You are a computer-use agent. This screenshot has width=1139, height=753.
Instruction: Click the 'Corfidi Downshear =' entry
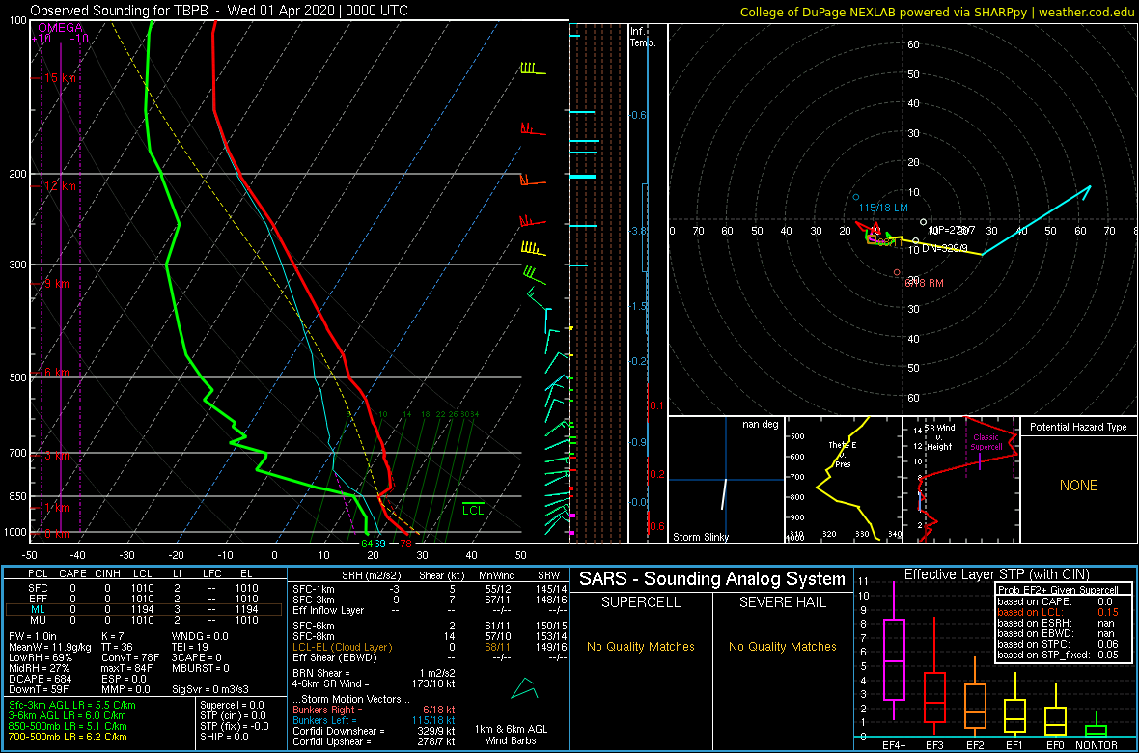tap(374, 731)
